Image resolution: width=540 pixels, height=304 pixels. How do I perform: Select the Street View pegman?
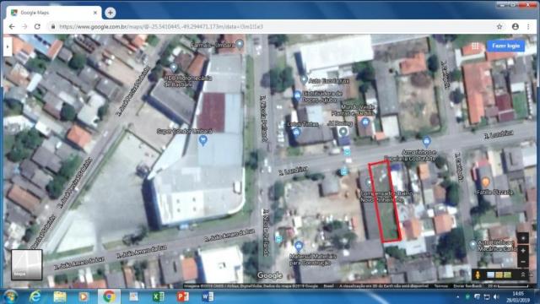478,274
